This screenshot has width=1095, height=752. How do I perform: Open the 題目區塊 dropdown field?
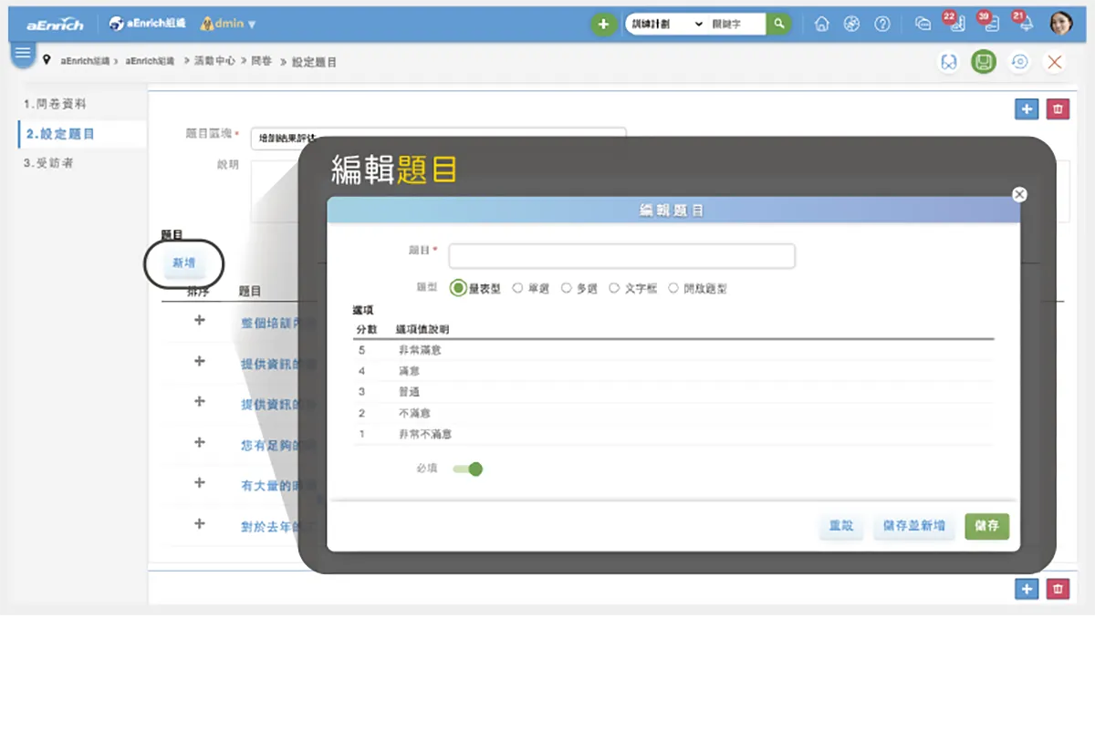point(438,137)
